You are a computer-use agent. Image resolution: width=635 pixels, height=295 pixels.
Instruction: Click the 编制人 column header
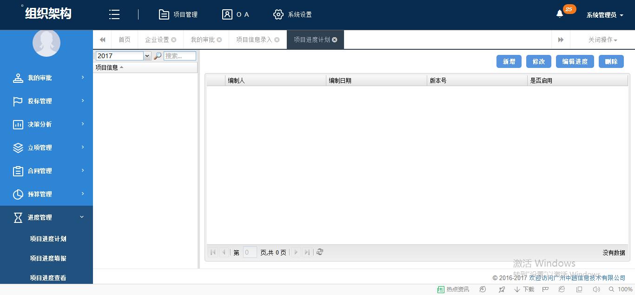(276, 80)
